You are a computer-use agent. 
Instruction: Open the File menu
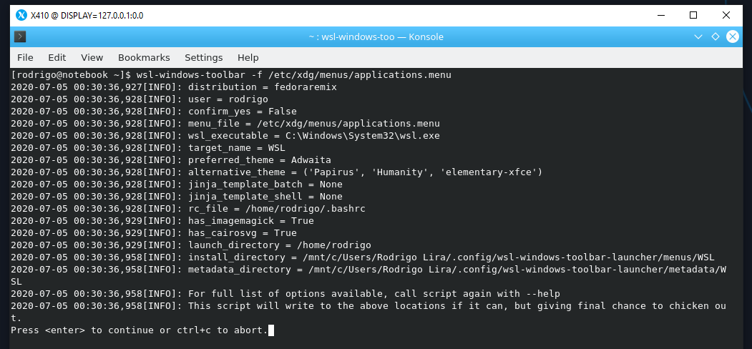tap(25, 57)
